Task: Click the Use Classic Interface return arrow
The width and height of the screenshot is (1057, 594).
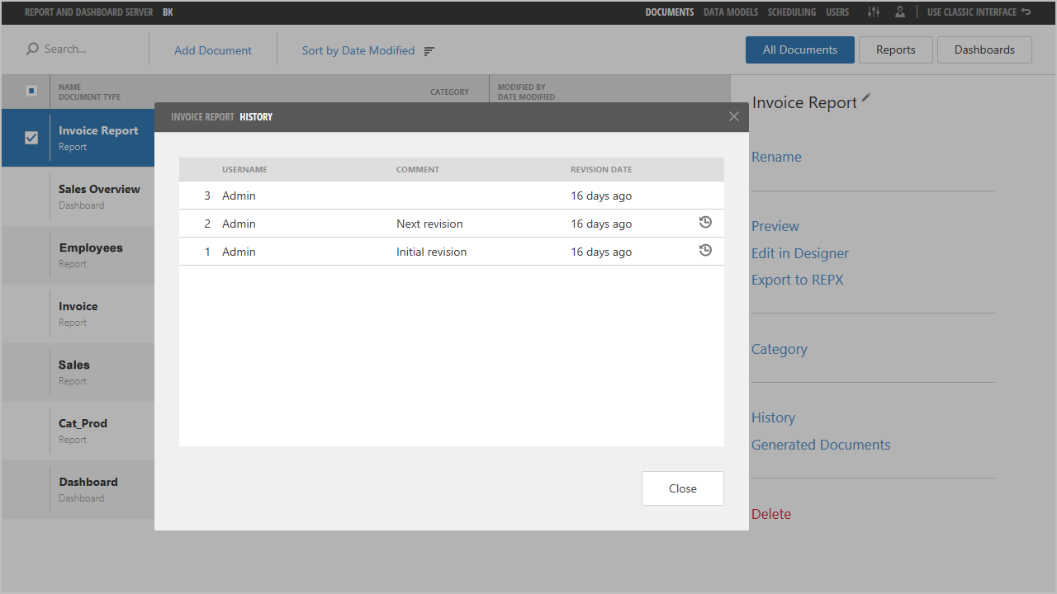Action: (x=1026, y=12)
